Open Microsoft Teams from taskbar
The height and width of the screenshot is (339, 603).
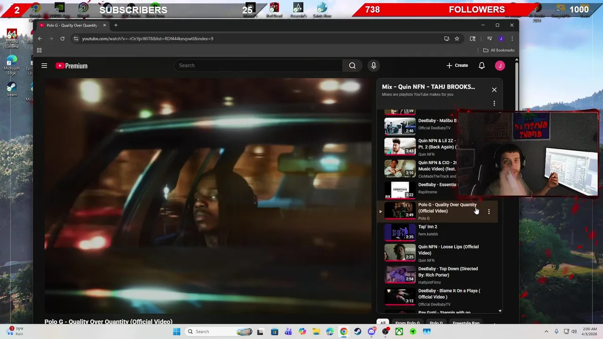288,331
